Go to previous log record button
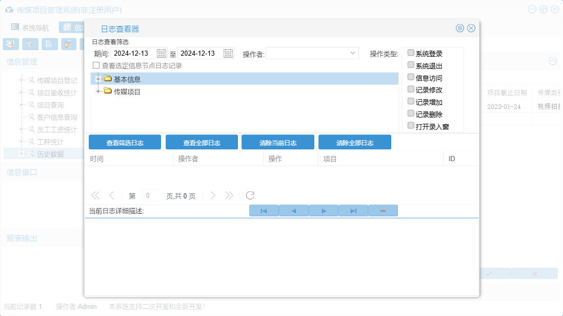 (x=294, y=211)
